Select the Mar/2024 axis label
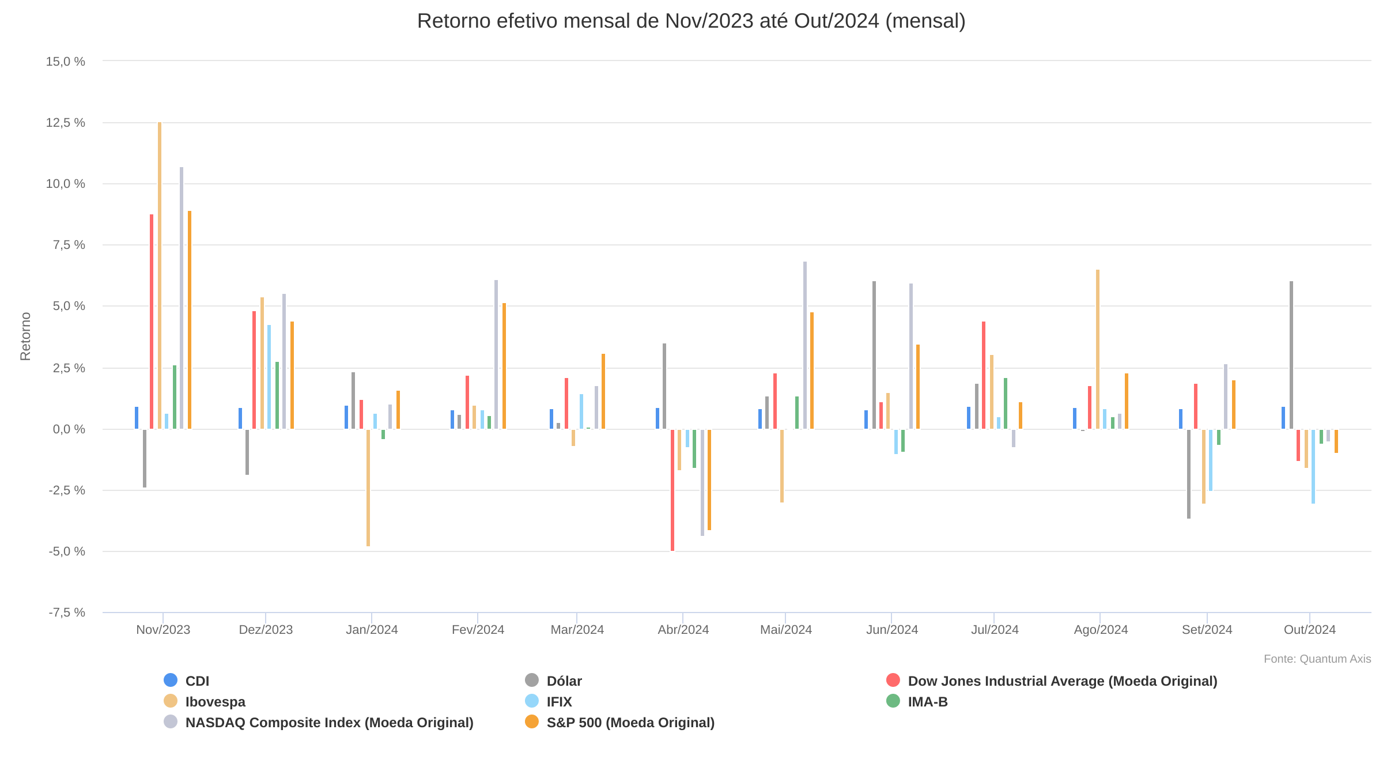 point(577,630)
